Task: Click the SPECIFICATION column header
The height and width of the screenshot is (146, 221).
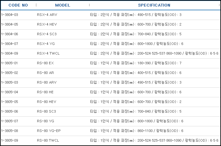Action: (x=154, y=5)
